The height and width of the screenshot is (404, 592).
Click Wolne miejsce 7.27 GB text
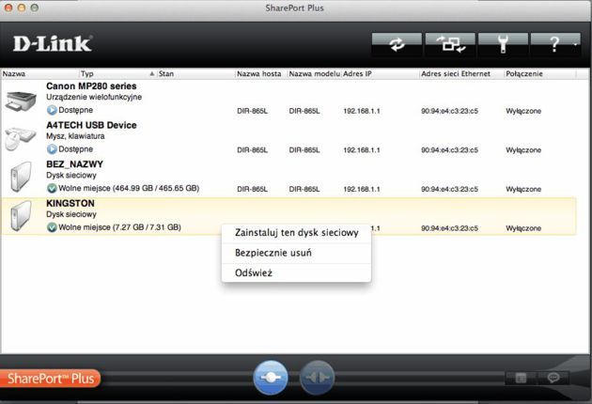pos(119,227)
